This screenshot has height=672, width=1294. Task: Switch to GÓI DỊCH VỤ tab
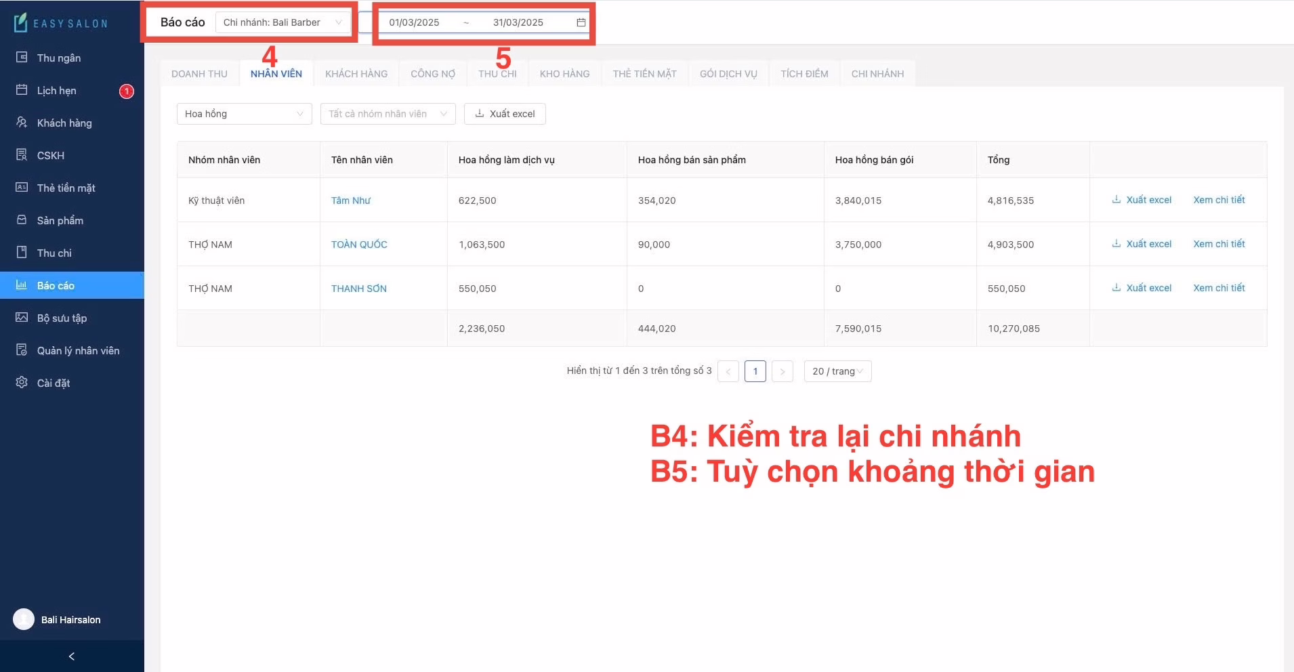pyautogui.click(x=728, y=74)
